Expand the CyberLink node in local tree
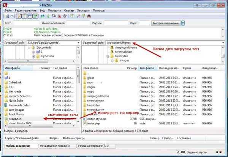The width and height of the screenshot is (228, 157). click(x=33, y=56)
